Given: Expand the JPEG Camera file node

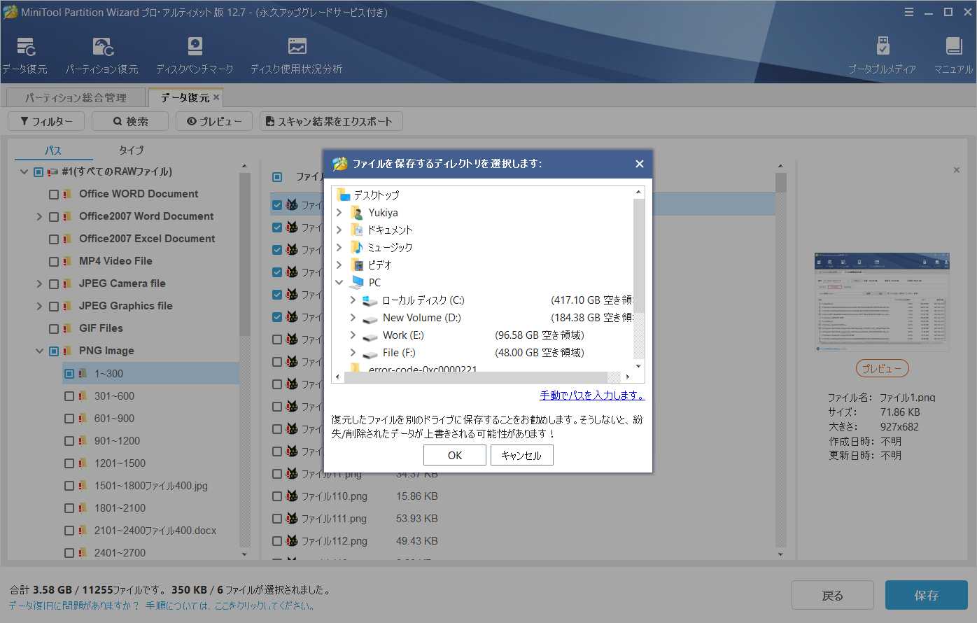Looking at the screenshot, I should [39, 283].
